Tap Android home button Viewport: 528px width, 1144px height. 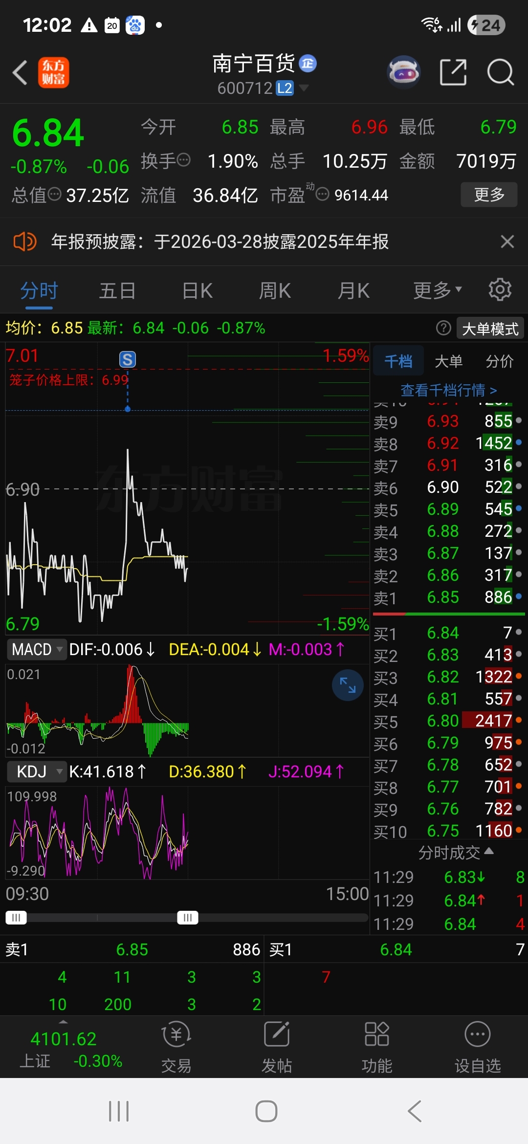266,1111
